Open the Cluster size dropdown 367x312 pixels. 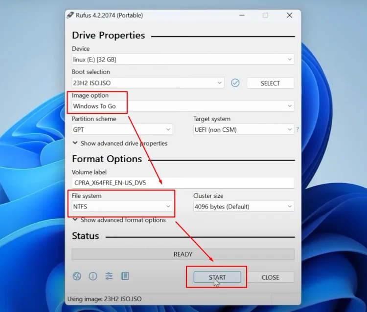coord(243,207)
